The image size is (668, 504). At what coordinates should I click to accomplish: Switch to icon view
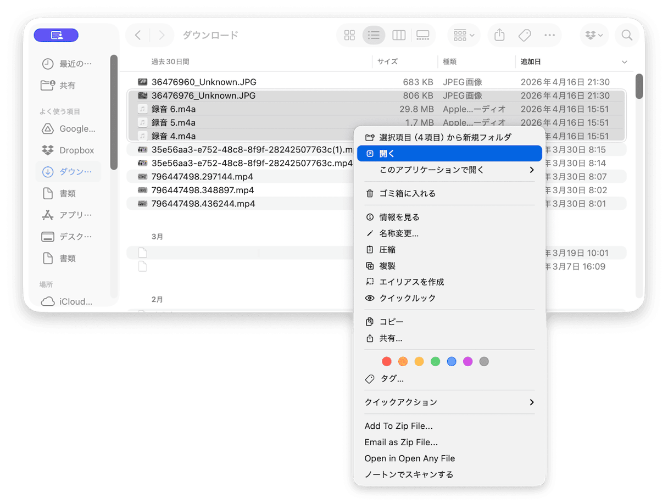[349, 35]
